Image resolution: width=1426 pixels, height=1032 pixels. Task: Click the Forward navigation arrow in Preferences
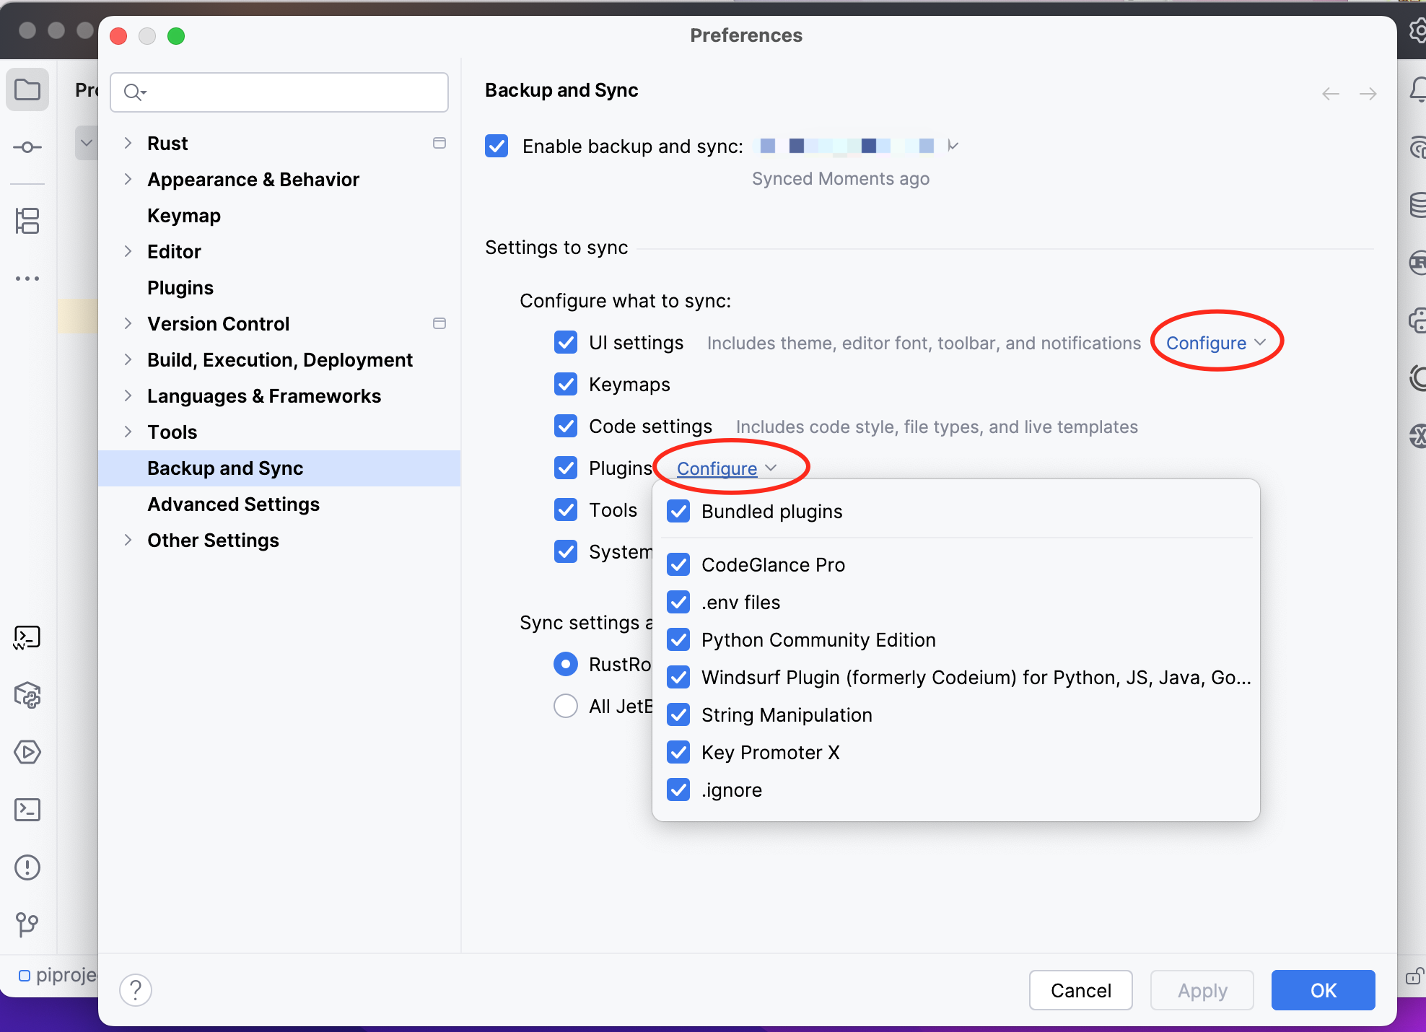click(x=1368, y=94)
